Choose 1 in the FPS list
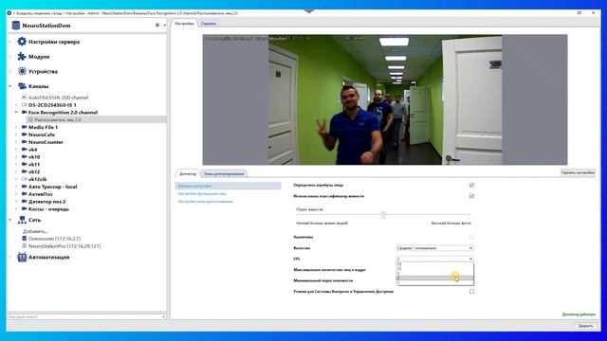Viewport: 607px width, 341px height. click(434, 282)
